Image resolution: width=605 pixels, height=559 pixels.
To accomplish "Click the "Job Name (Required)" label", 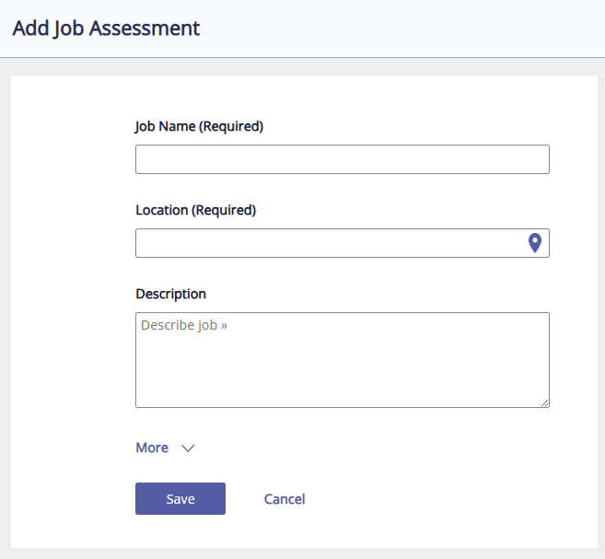I will 199,127.
